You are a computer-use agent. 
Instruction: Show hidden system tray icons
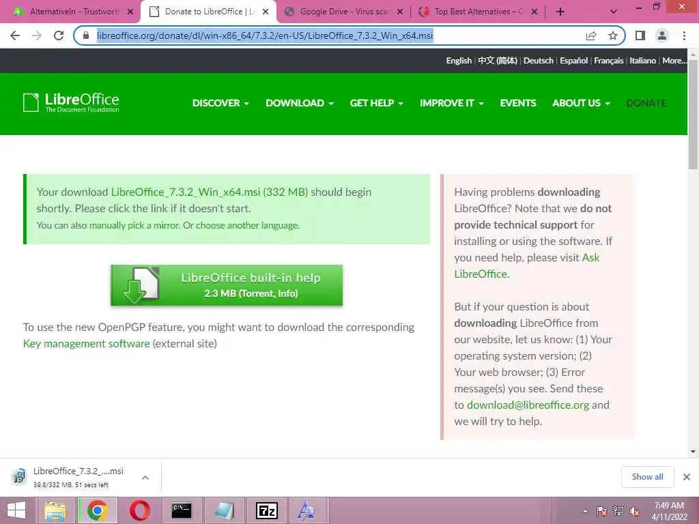585,511
